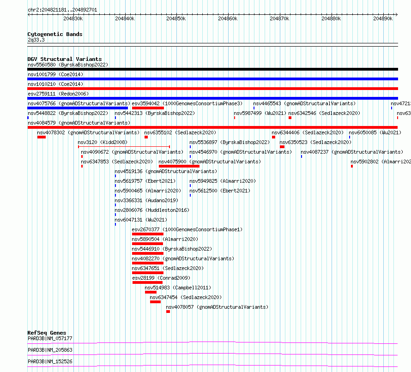Screen dimensions: 411x372
Task: Open nsv4084579 gnomAD variant label
Action: [x=79, y=123]
